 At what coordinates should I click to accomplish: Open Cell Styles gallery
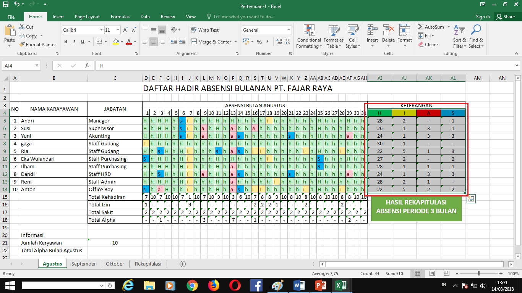pyautogui.click(x=352, y=36)
